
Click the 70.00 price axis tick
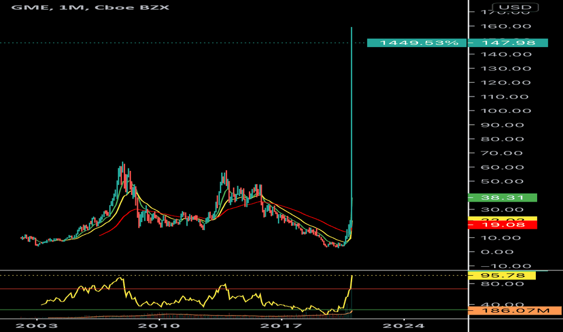click(502, 153)
